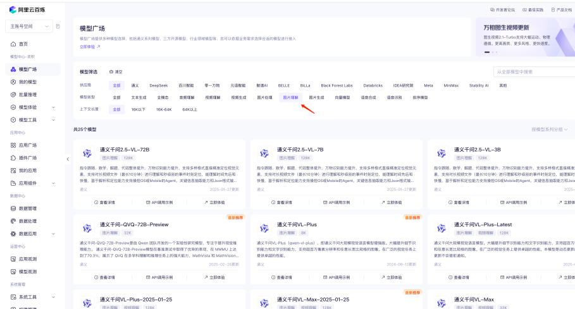Image resolution: width=575 pixels, height=309 pixels.
Task: Select the DeepSeek supplier filter
Action: click(x=159, y=85)
